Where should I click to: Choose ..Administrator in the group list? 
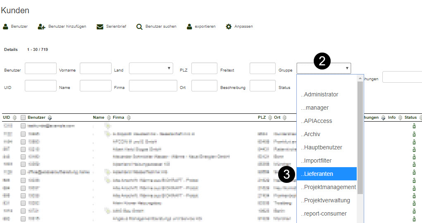(327, 94)
